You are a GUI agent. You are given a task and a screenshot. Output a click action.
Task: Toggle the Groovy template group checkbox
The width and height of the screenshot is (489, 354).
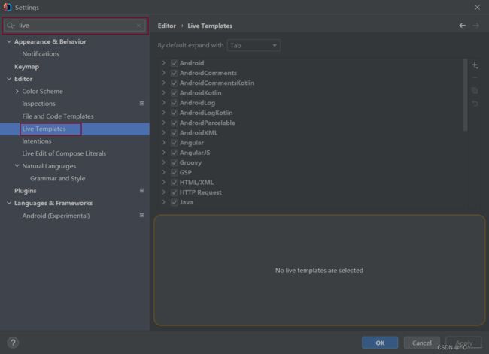(174, 162)
